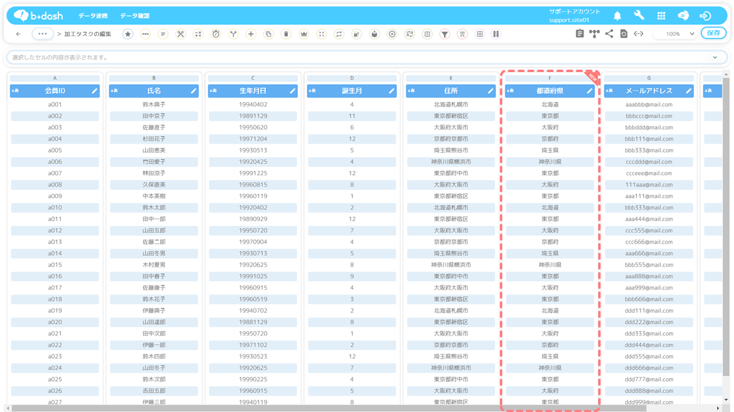Select the cell with member ID a020

coord(55,322)
